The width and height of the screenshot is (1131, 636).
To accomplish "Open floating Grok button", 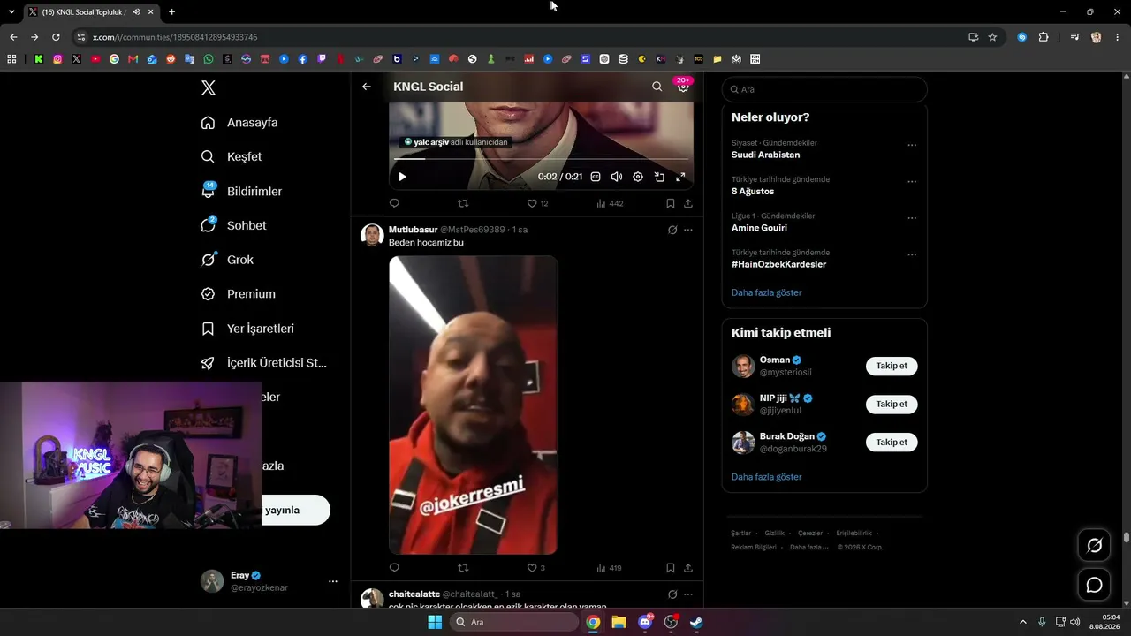I will coord(1094,546).
